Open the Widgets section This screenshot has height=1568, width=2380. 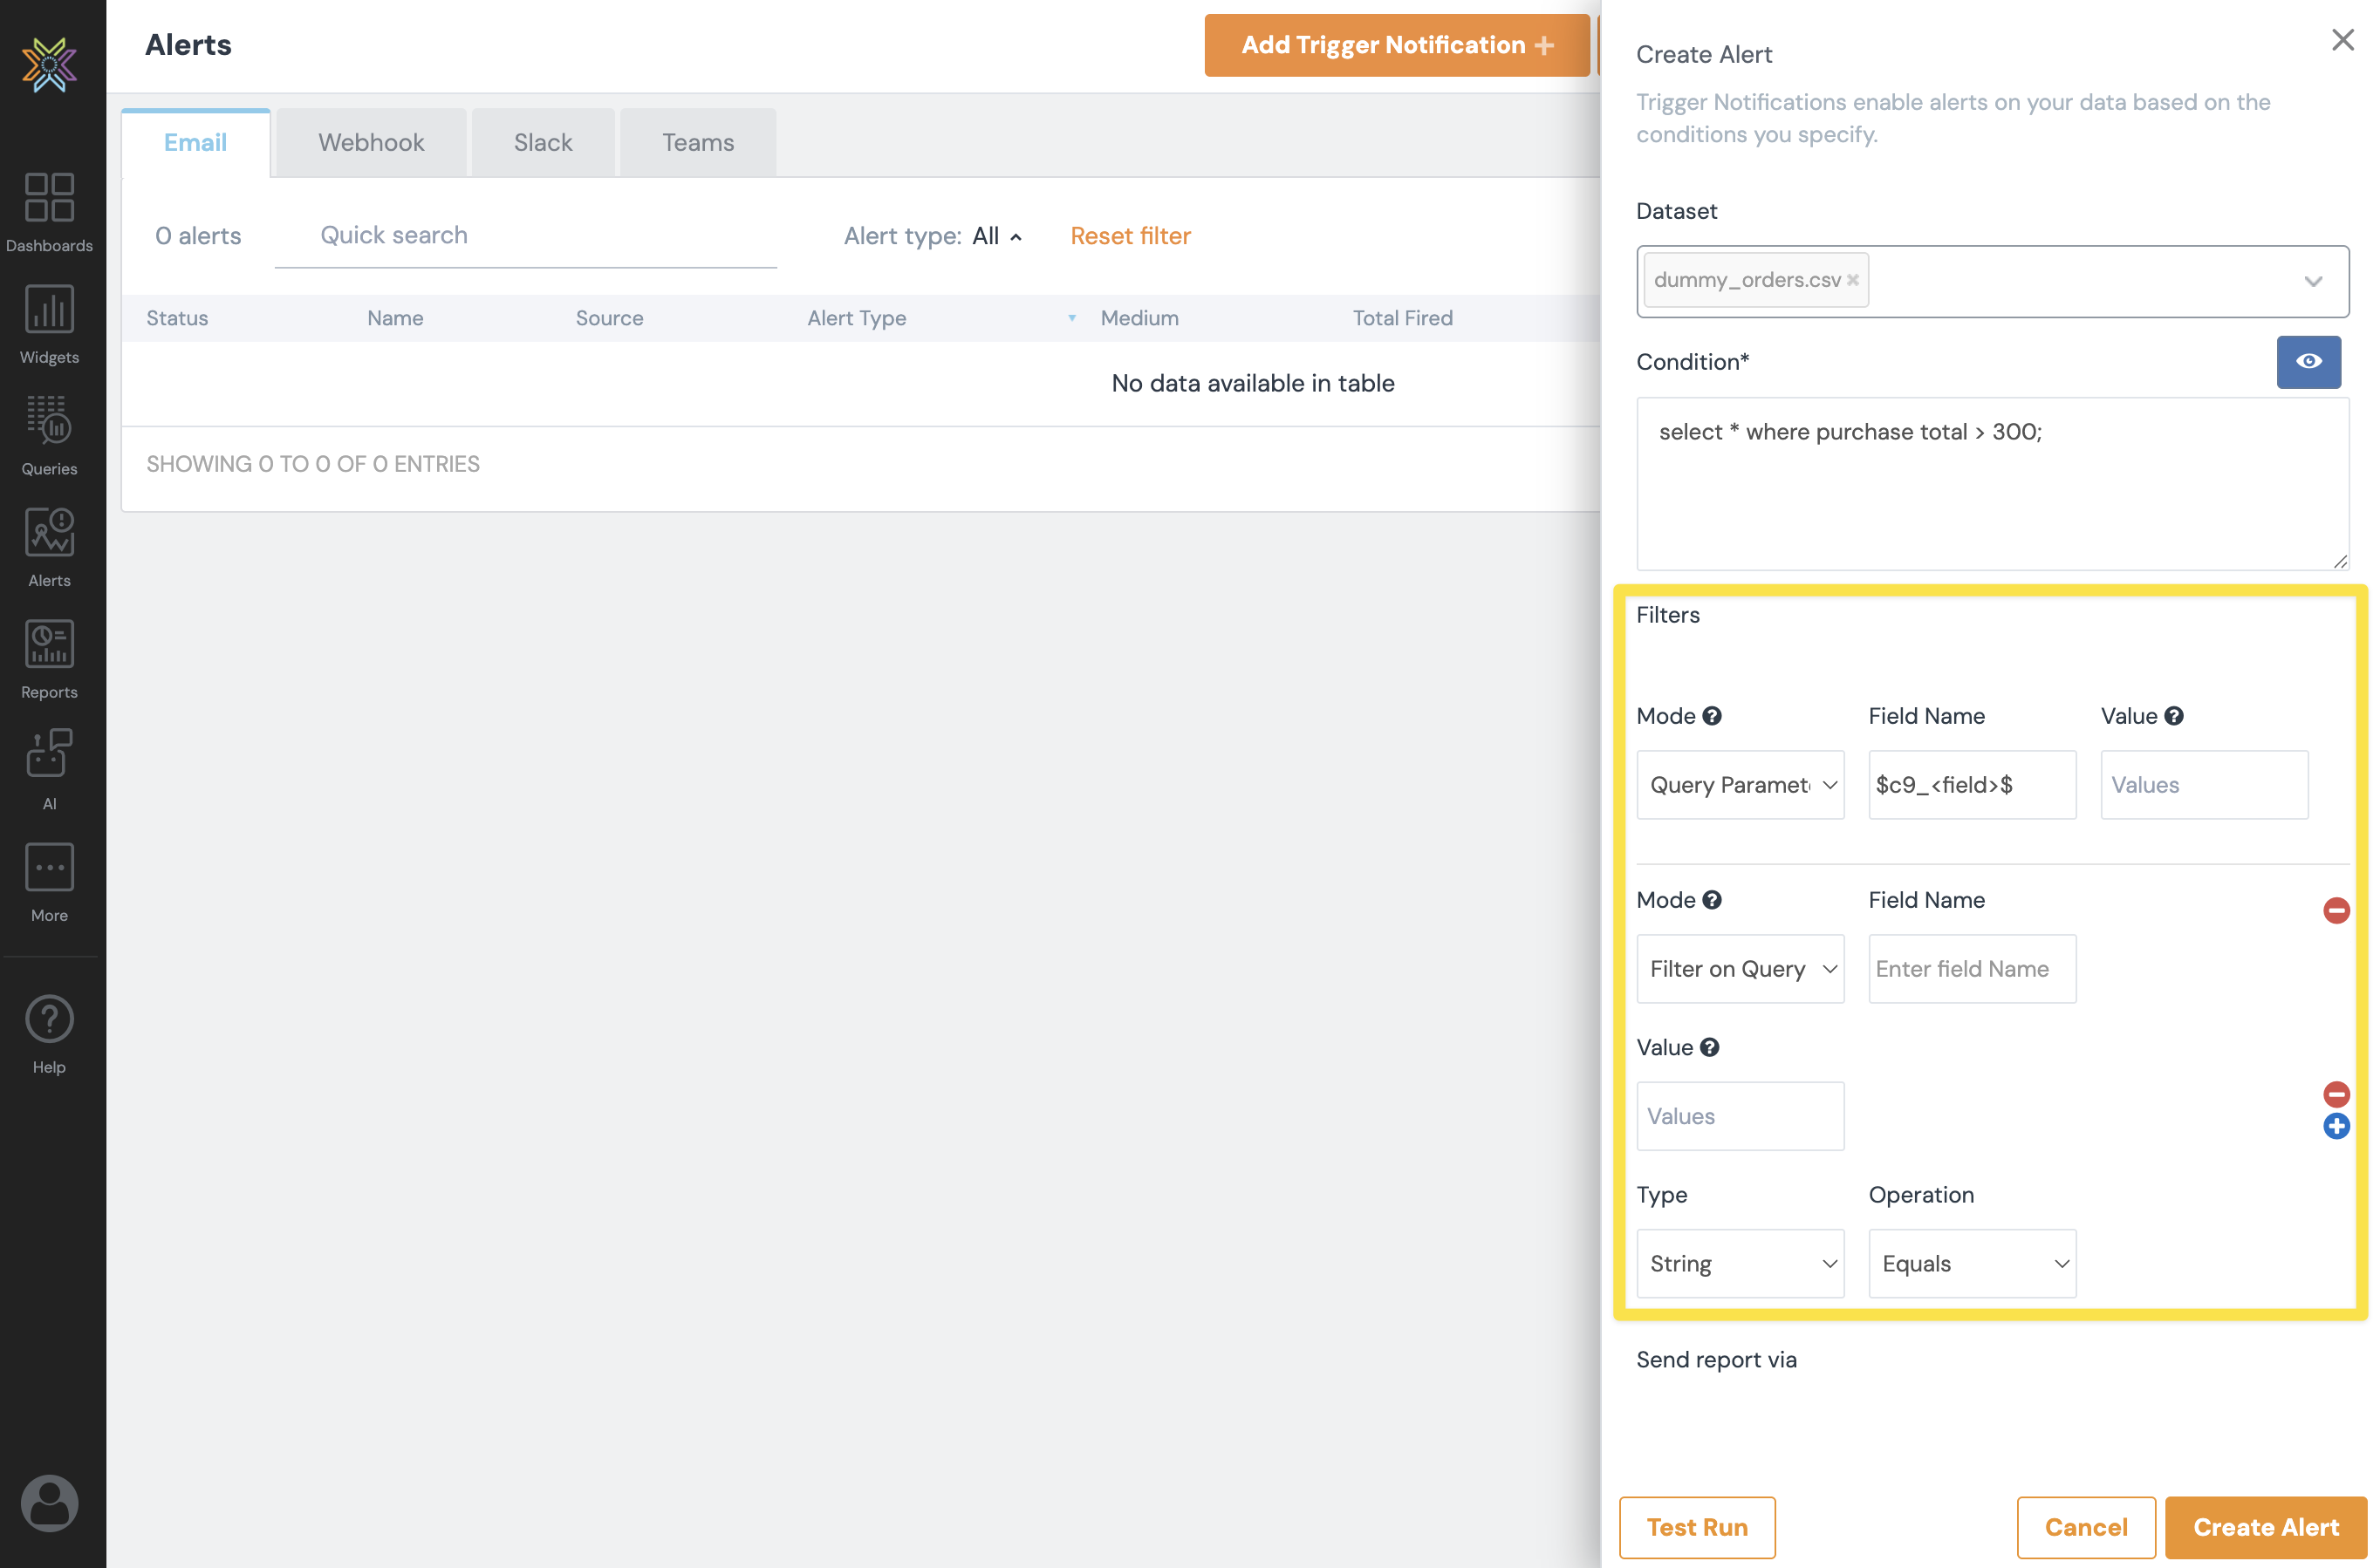(49, 309)
